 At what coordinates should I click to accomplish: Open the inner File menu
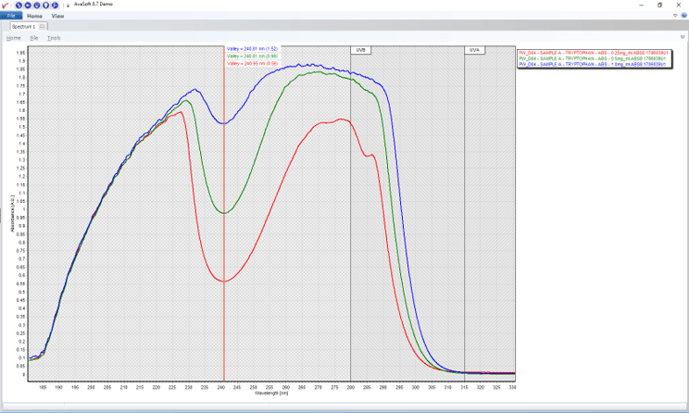point(34,38)
